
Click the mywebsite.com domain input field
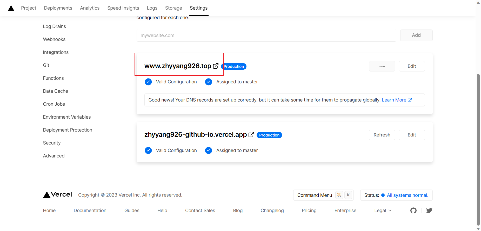pos(266,35)
